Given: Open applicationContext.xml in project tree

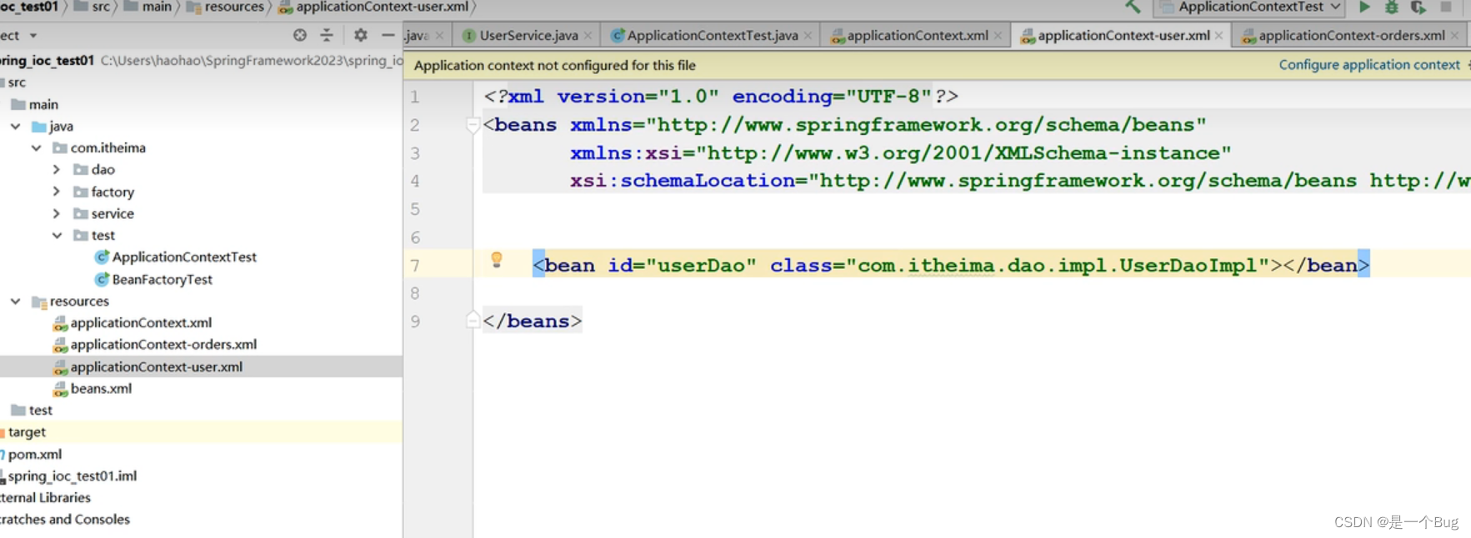Looking at the screenshot, I should [x=141, y=322].
